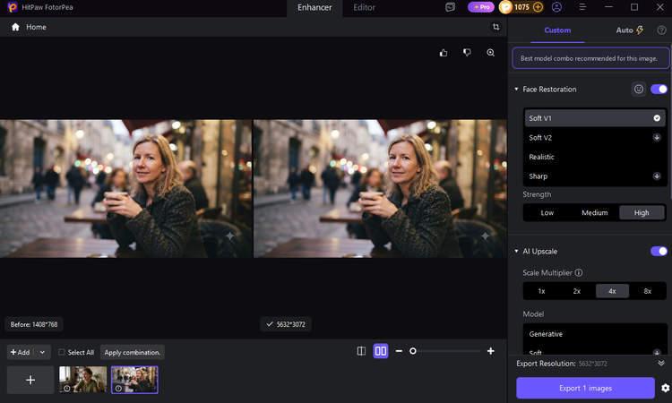Screen dimensions: 672x403
Task: Click the Pro upgrade badge
Action: pyautogui.click(x=481, y=7)
